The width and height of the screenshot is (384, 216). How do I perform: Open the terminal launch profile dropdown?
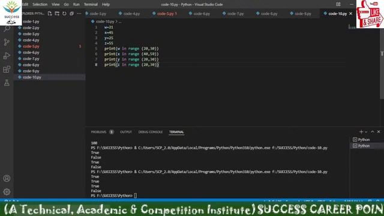coord(366,132)
